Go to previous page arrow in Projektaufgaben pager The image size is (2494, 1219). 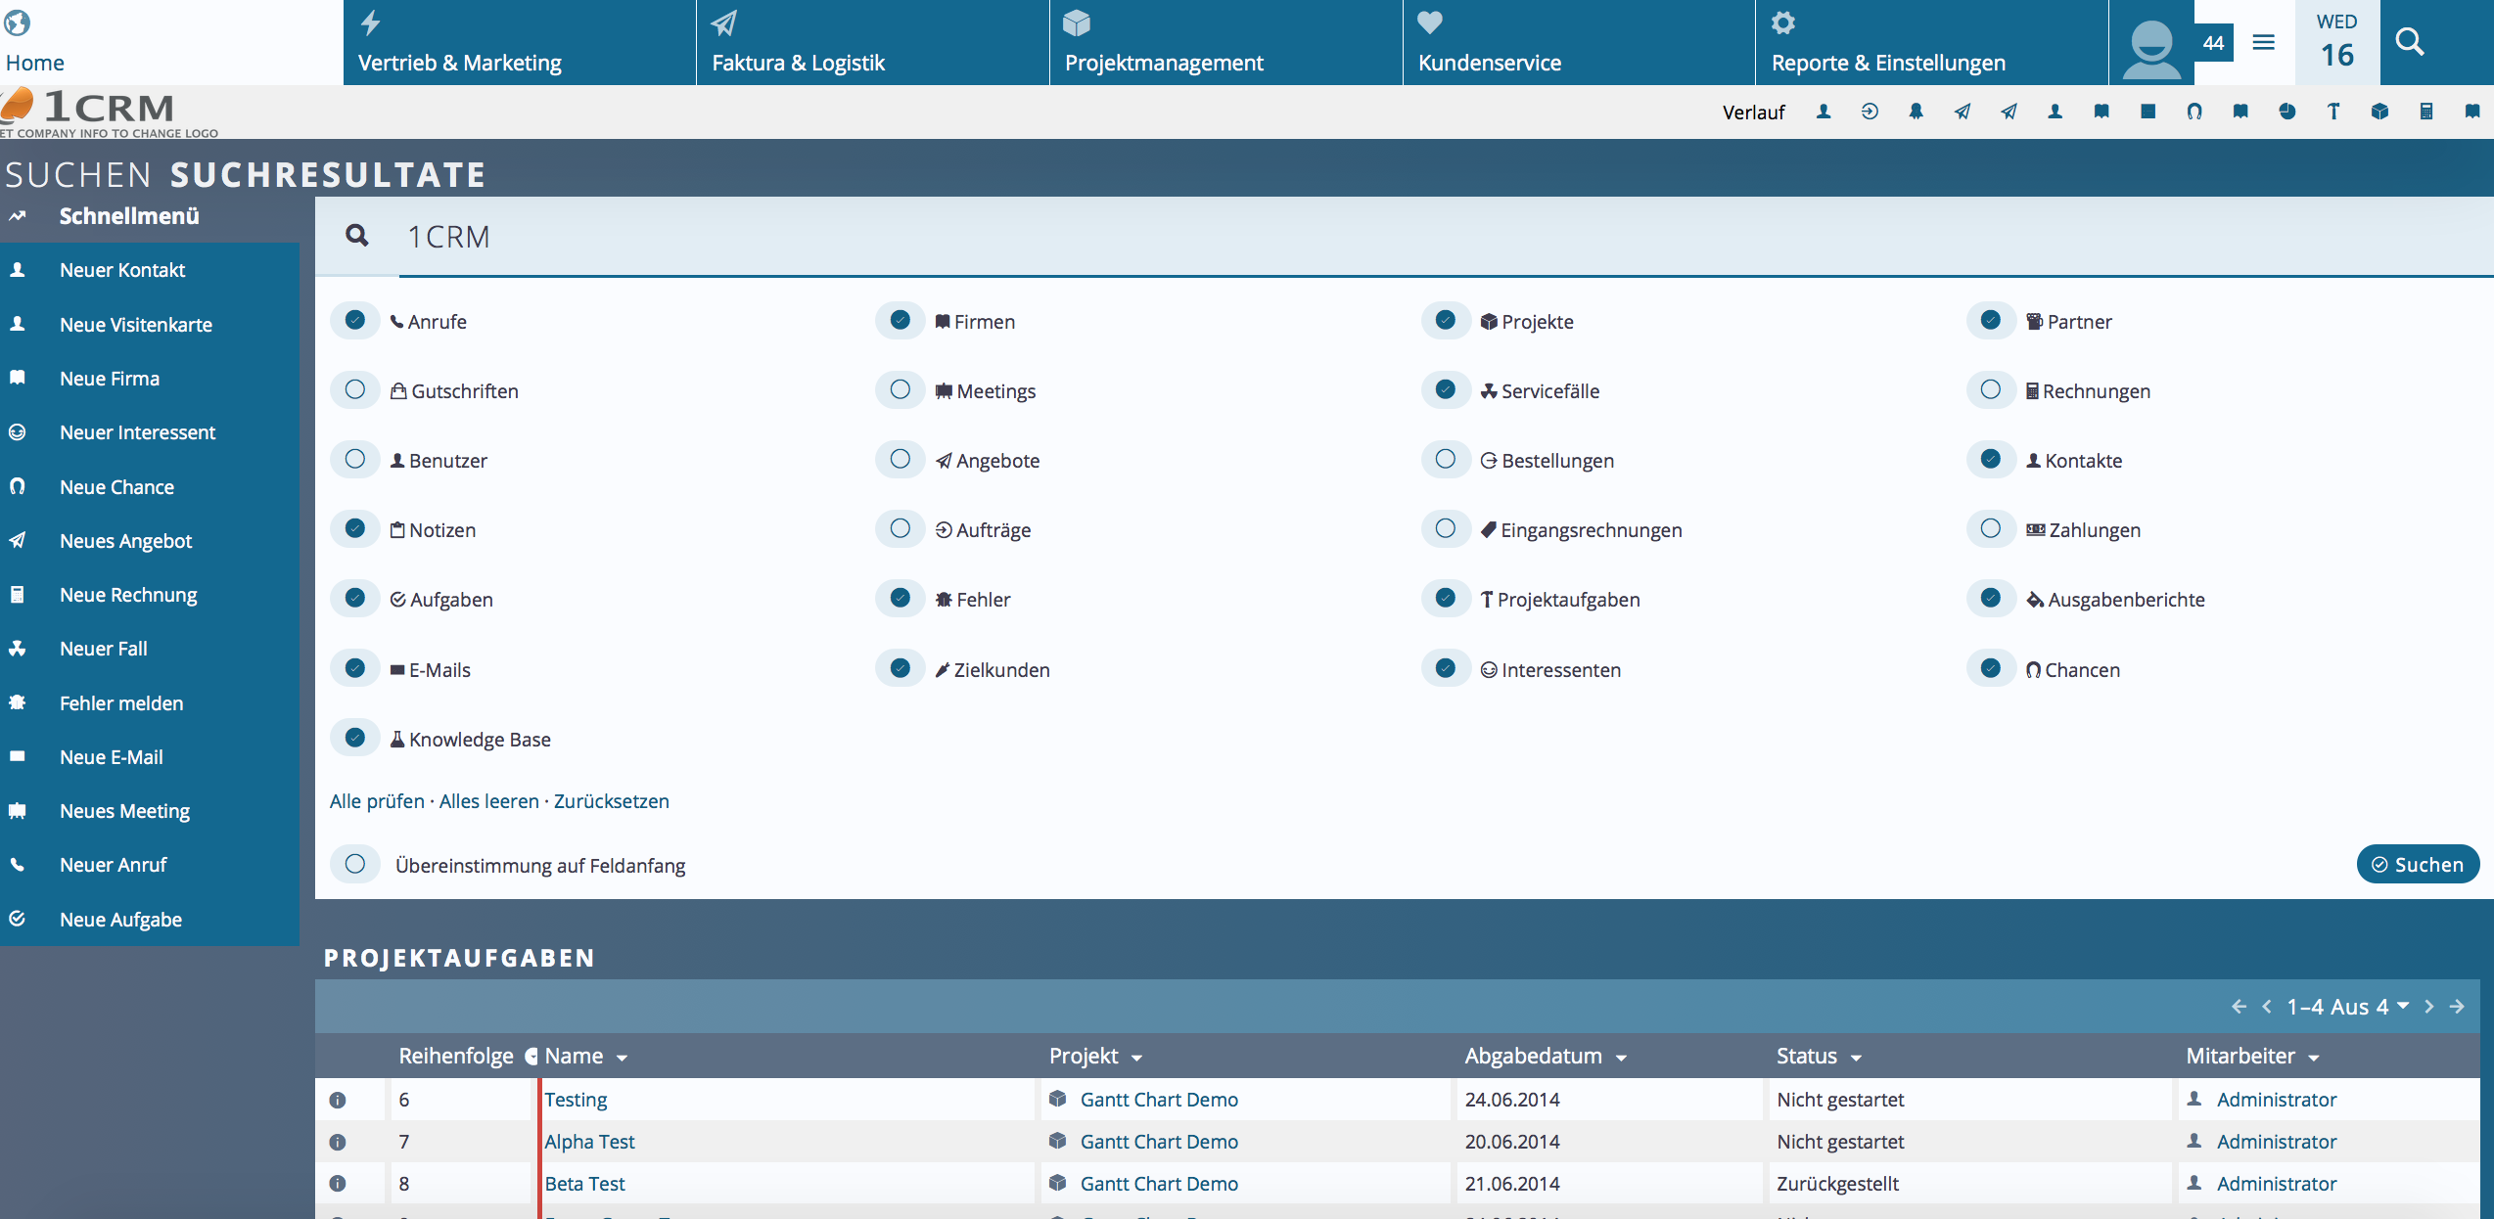pos(2267,1006)
